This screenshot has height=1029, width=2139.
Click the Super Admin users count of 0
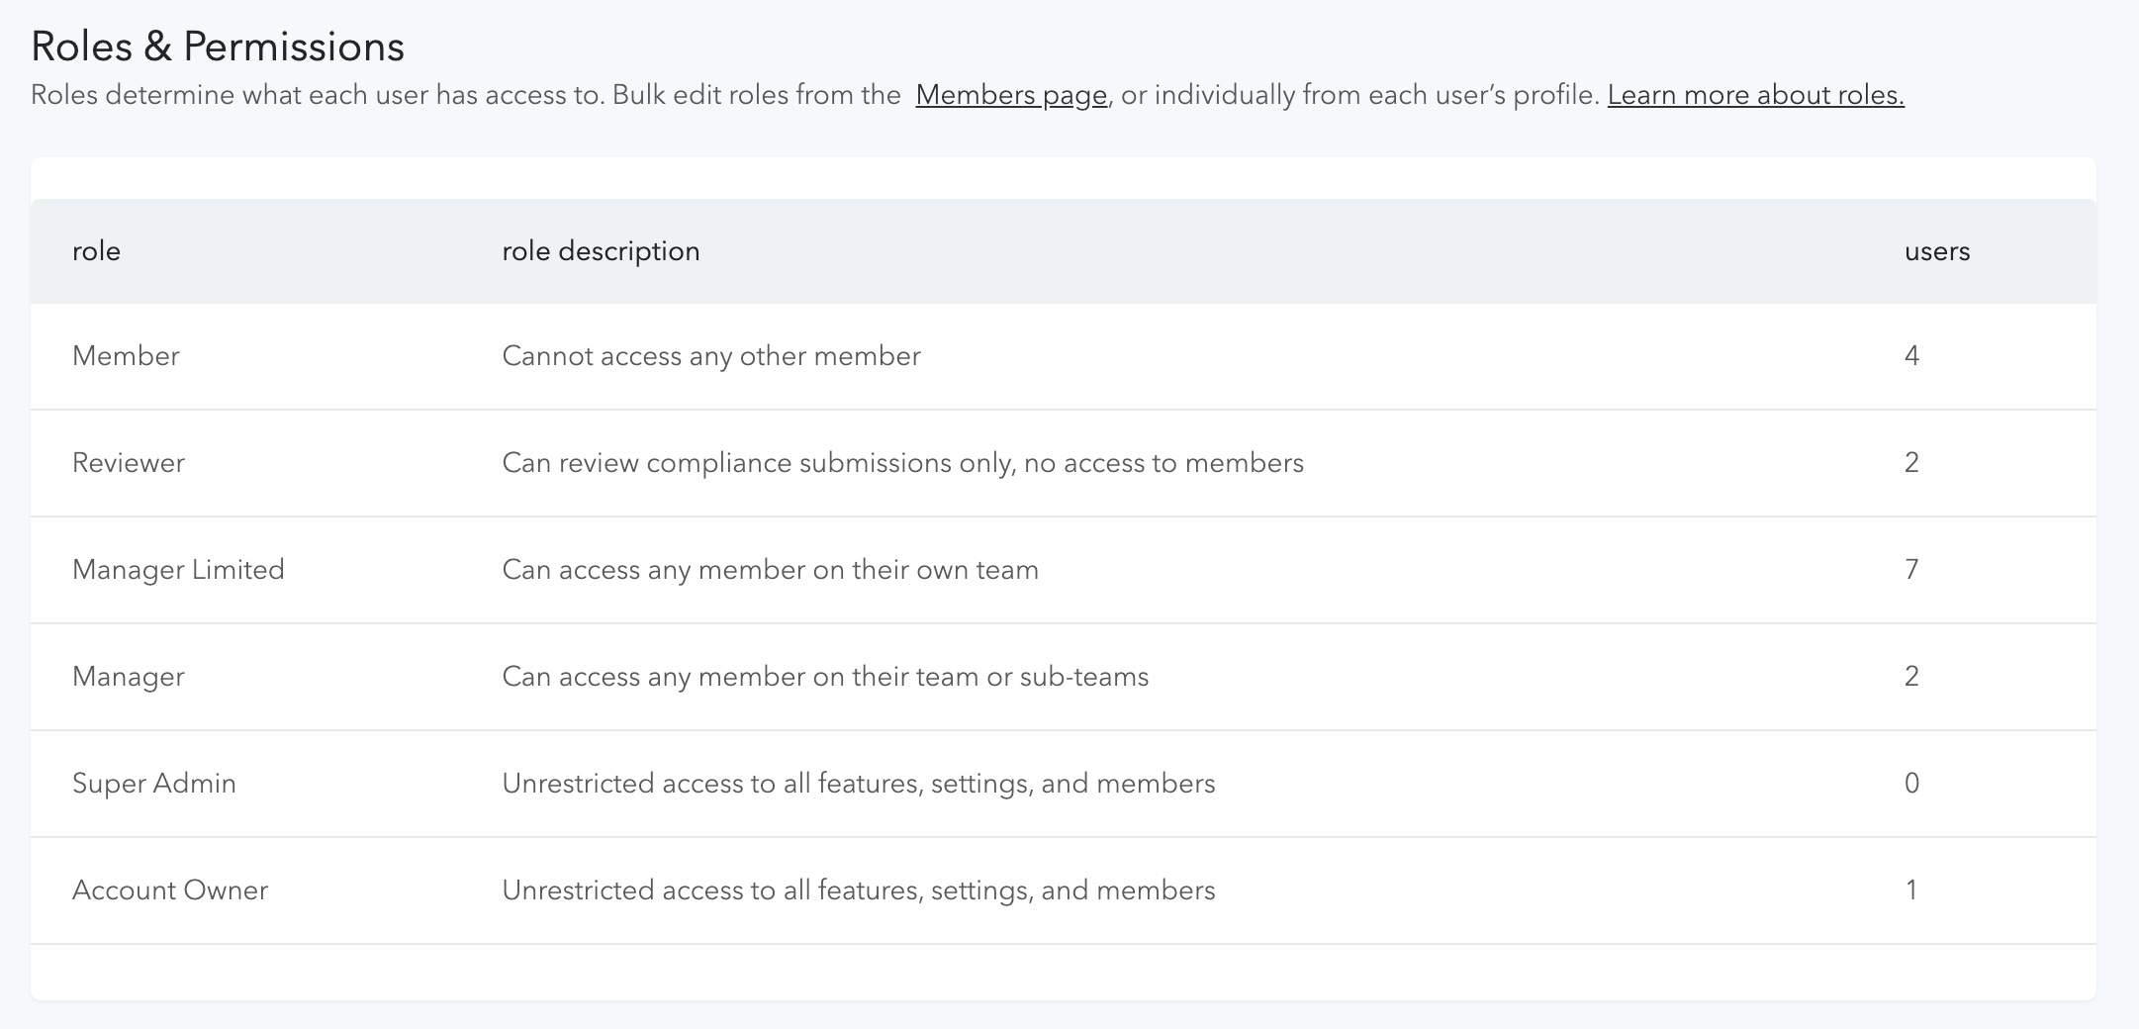click(1911, 784)
